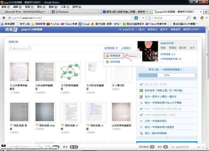The width and height of the screenshot is (209, 151).
Task: Click the YouTube bookmark icon
Action: point(48,24)
